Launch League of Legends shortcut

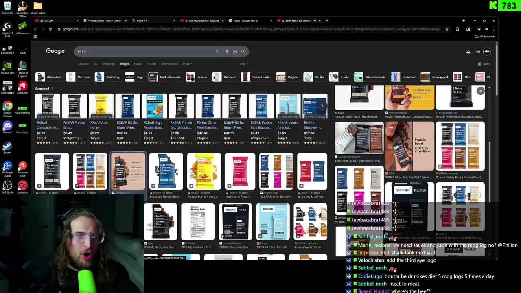click(x=22, y=69)
